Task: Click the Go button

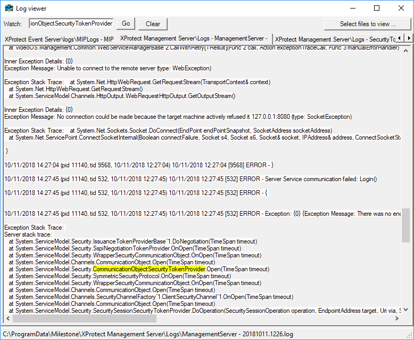Action: [x=126, y=24]
